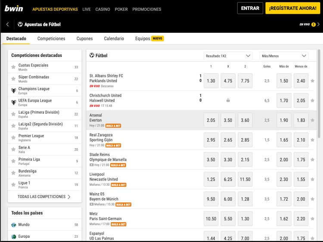The width and height of the screenshot is (323, 242).
Task: Click the trophy icon next to UEFA Europa League
Action: (x=14, y=102)
